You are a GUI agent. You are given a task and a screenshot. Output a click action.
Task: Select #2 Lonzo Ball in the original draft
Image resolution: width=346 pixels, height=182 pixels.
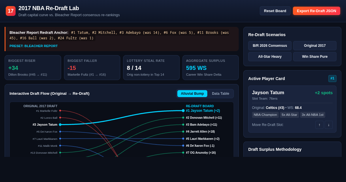click(x=49, y=118)
